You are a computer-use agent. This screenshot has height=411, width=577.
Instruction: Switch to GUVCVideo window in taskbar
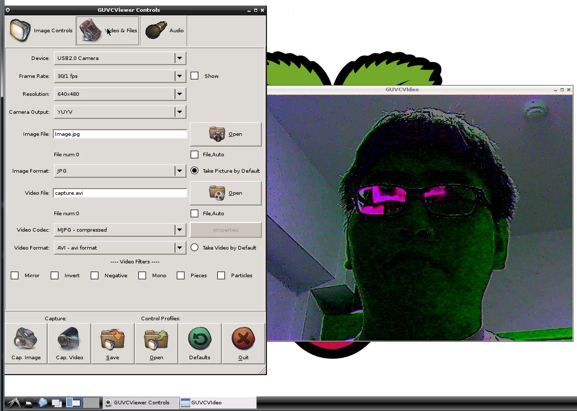pos(217,402)
